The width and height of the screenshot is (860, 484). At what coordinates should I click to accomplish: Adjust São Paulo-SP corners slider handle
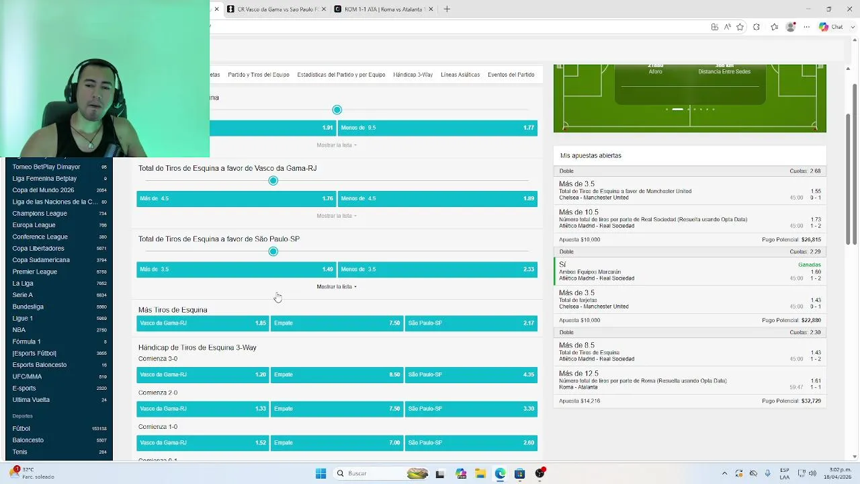(273, 251)
